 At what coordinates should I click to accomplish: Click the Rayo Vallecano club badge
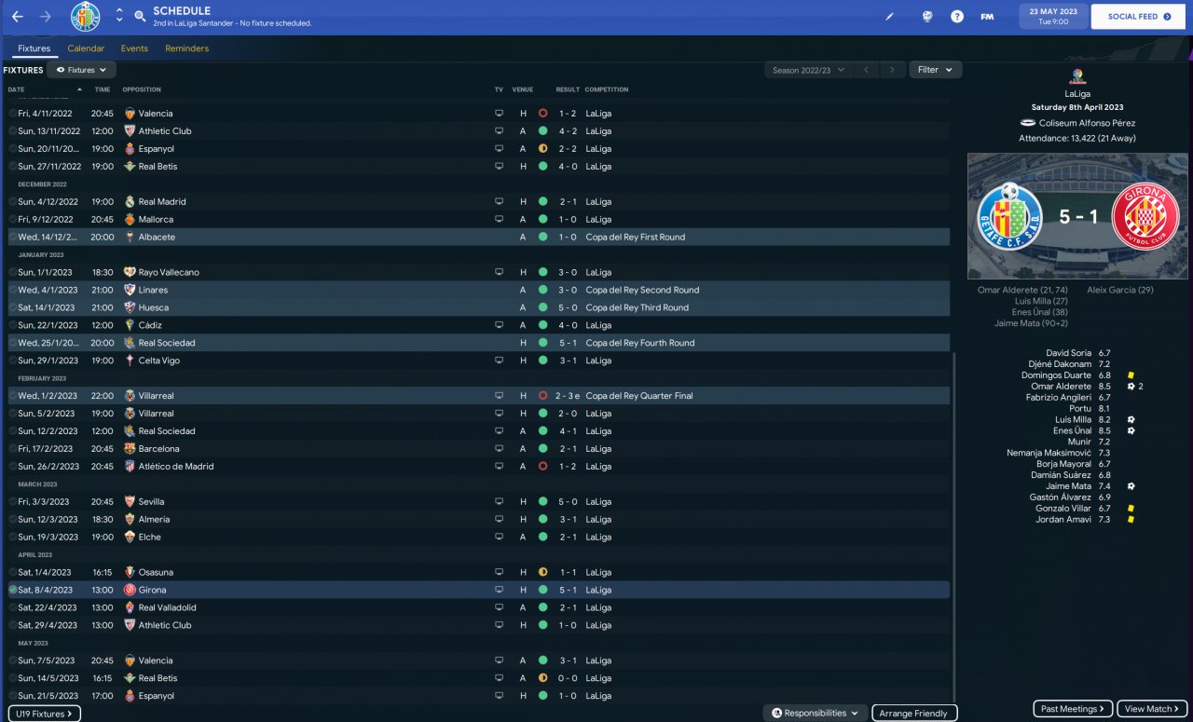130,272
